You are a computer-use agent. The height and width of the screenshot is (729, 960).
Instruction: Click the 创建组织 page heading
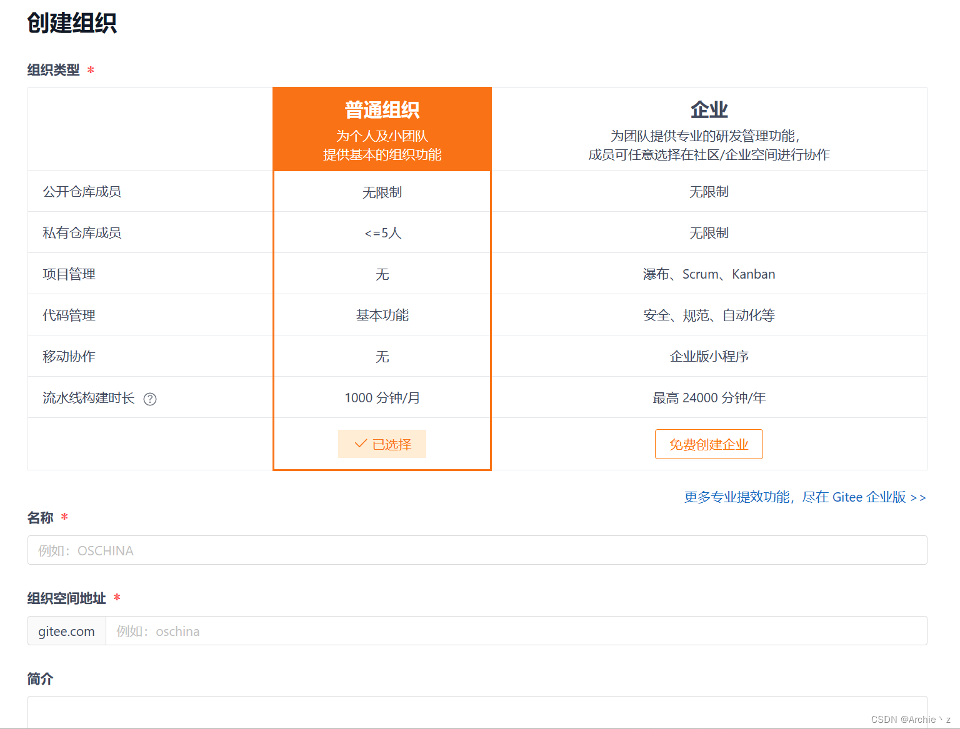tap(72, 23)
